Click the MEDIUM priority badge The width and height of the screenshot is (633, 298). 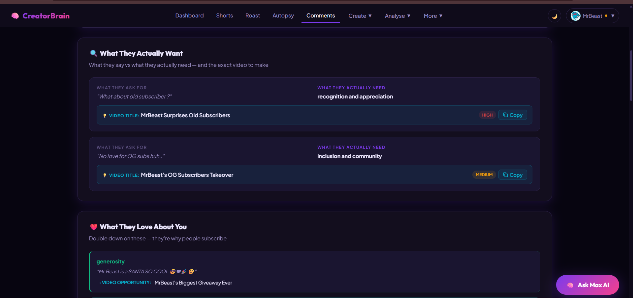484,175
